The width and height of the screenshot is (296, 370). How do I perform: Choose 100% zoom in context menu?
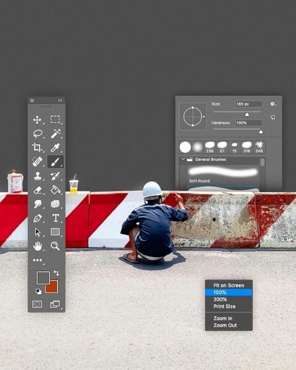point(229,292)
